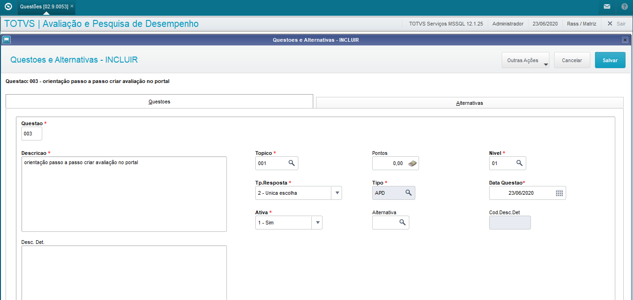
Task: Click the TOTVS Serviços MSSQL 12.1.25 label
Action: point(446,23)
